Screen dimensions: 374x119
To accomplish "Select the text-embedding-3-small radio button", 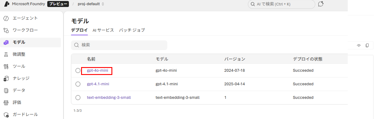I will pos(78,98).
